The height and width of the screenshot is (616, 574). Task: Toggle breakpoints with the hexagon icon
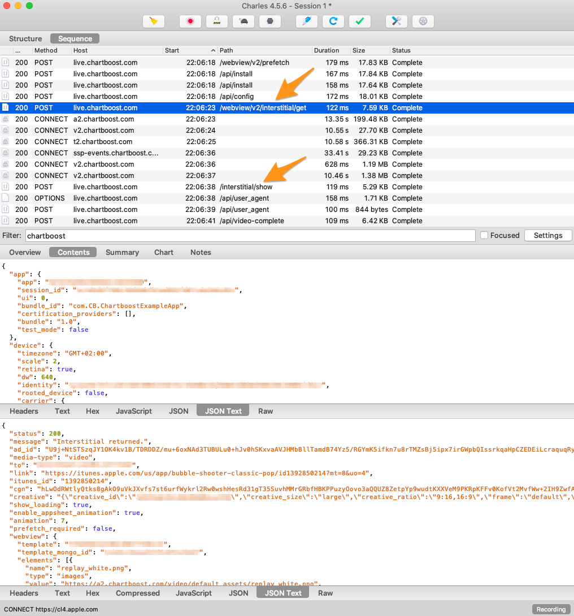point(270,21)
